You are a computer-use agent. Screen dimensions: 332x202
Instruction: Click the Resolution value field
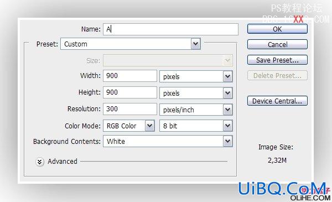coord(130,109)
